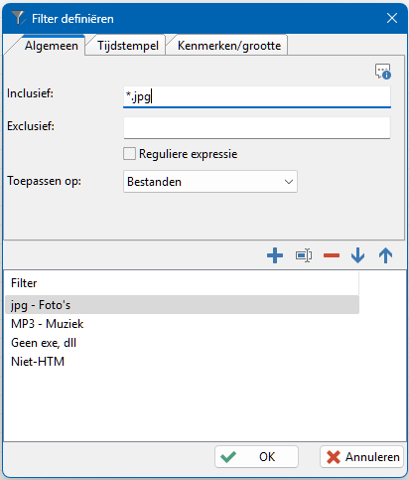The image size is (409, 480).
Task: Confirm with the OK button
Action: pos(256,457)
